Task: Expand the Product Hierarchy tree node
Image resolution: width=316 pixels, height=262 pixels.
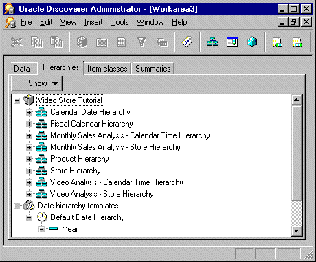Action: point(29,159)
